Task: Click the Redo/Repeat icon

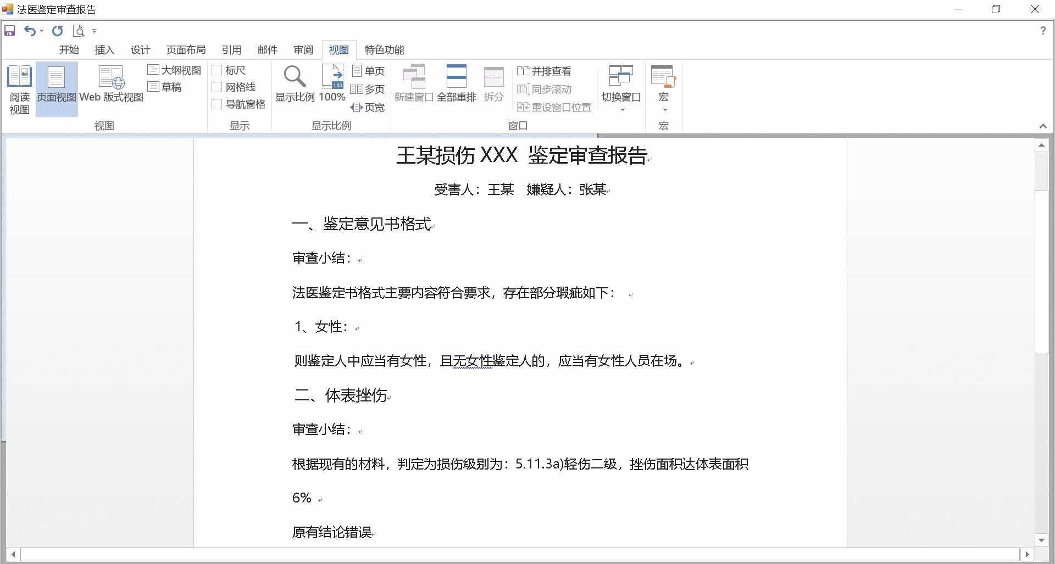Action: click(57, 31)
